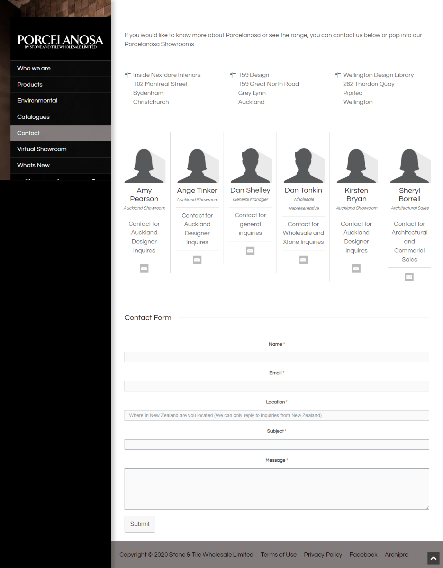Click the Kirsten Bryan name heading
This screenshot has height=568, width=443.
[356, 195]
